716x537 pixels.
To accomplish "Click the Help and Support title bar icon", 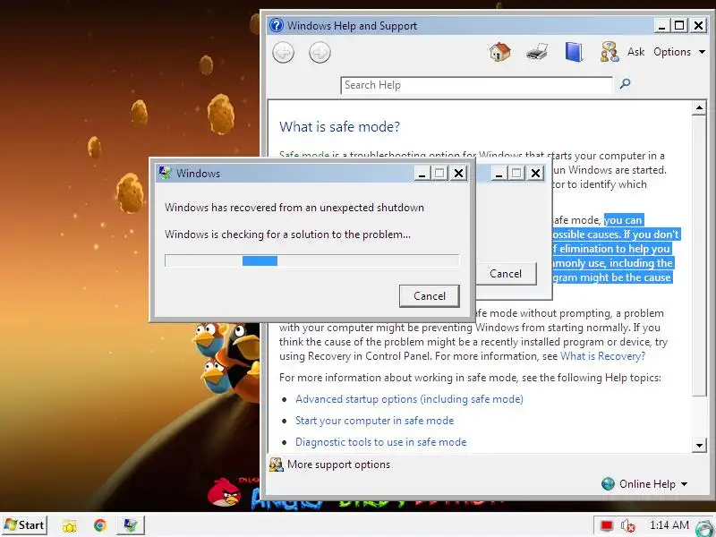I will point(277,25).
